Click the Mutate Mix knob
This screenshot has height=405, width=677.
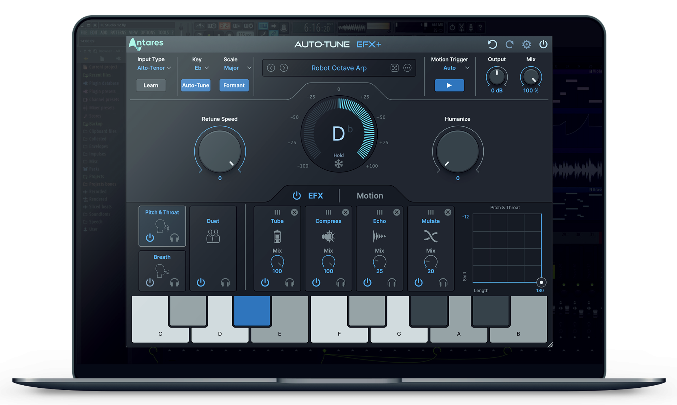click(x=431, y=262)
